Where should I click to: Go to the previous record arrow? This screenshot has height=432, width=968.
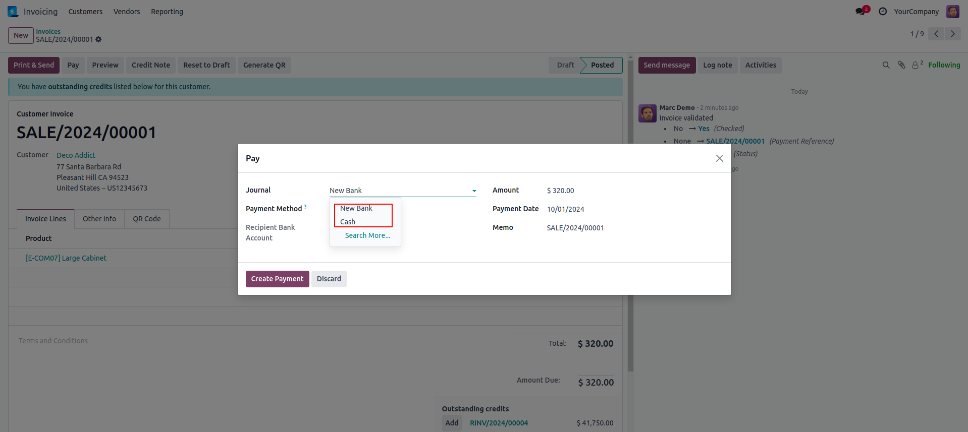click(x=936, y=34)
